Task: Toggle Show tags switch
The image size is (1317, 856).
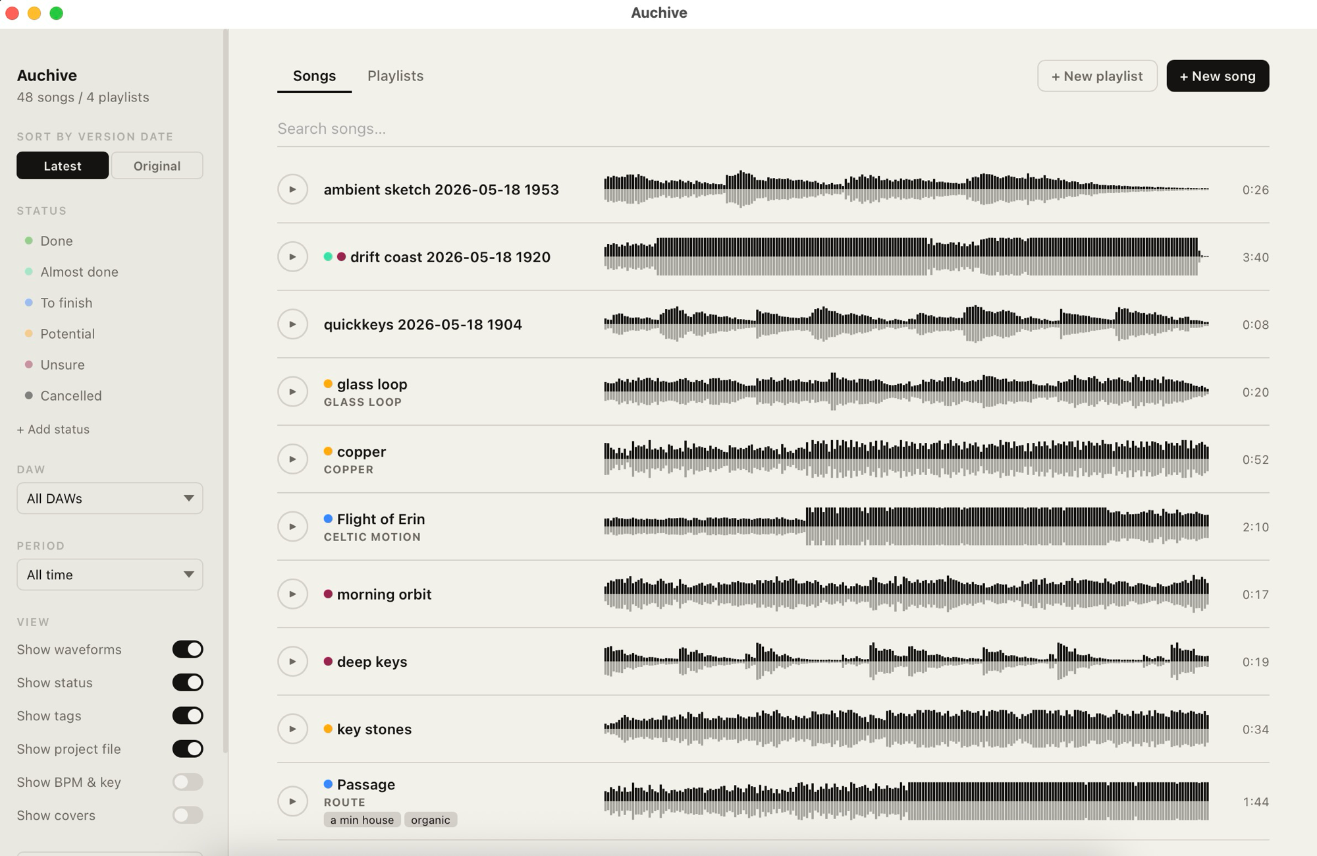Action: click(188, 716)
